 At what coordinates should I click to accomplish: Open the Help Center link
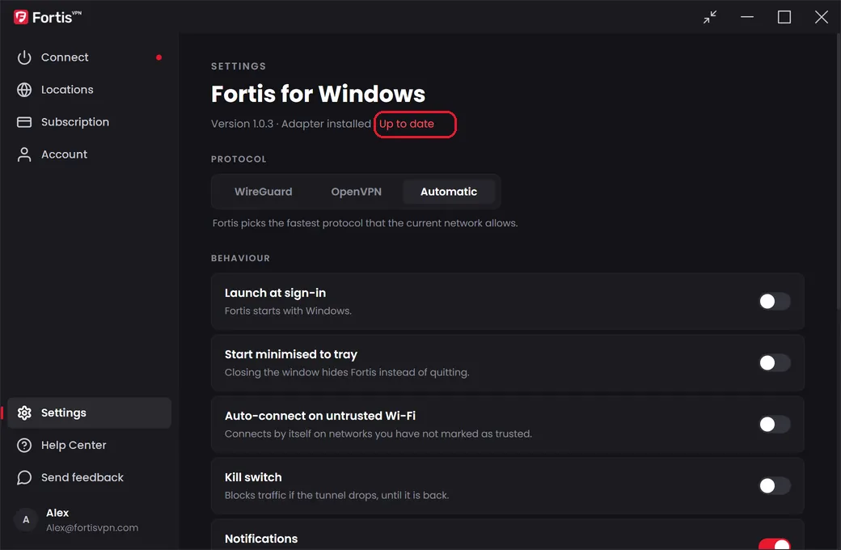point(89,446)
